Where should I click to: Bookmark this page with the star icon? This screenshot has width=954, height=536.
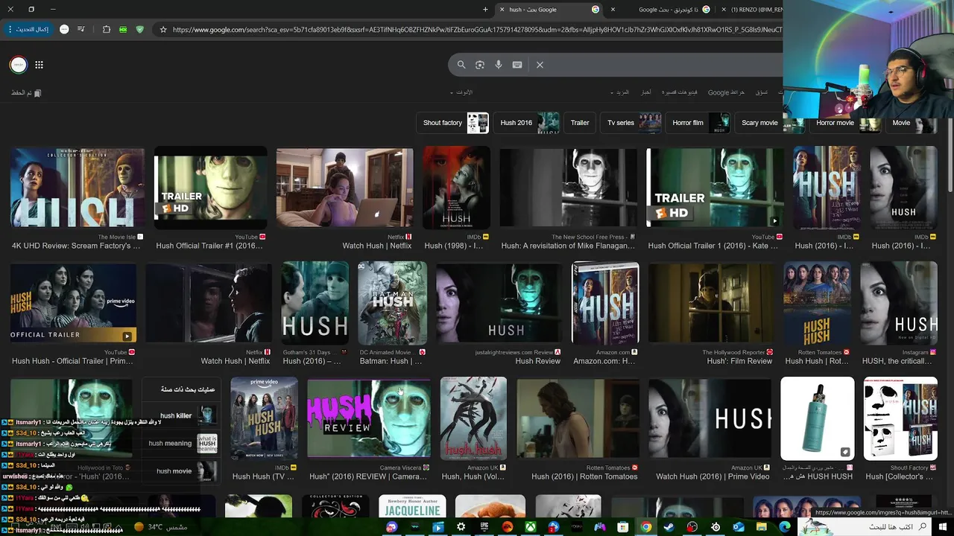(163, 30)
